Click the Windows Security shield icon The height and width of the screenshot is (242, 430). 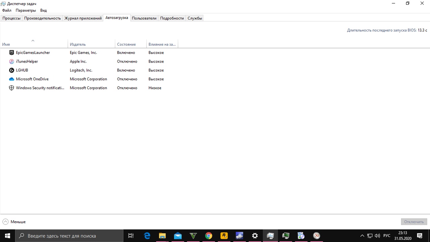pyautogui.click(x=11, y=88)
